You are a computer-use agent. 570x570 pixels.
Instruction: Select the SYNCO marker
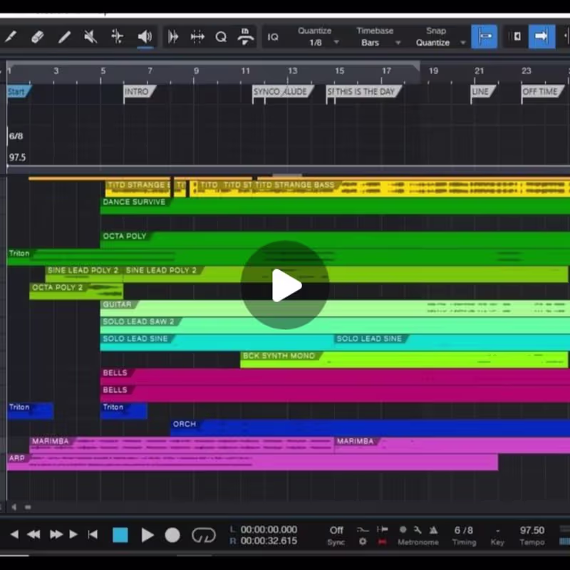pyautogui.click(x=266, y=92)
